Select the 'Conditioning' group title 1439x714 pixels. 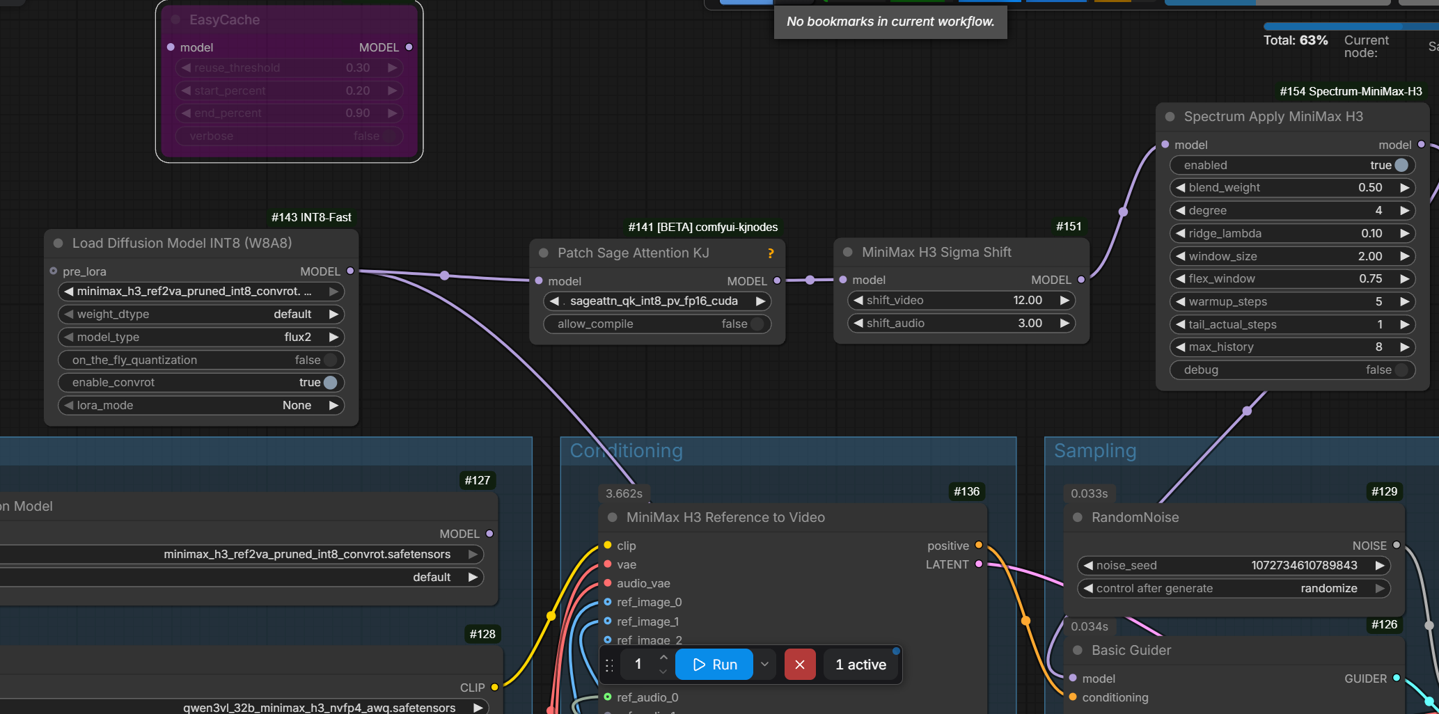[626, 451]
